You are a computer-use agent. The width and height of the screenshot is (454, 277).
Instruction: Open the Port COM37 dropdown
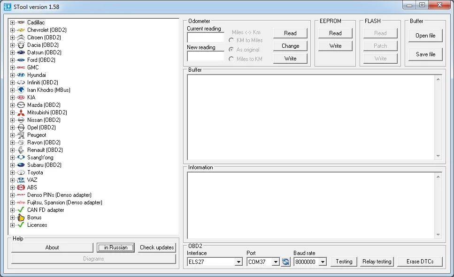point(276,262)
